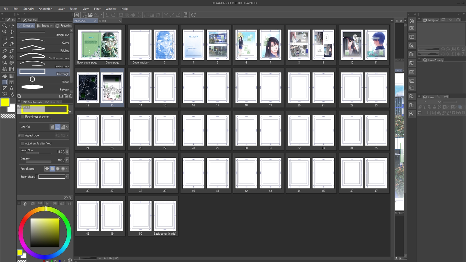The image size is (466, 262).
Task: Tick Adjust angle after fixed
Action: click(x=22, y=144)
